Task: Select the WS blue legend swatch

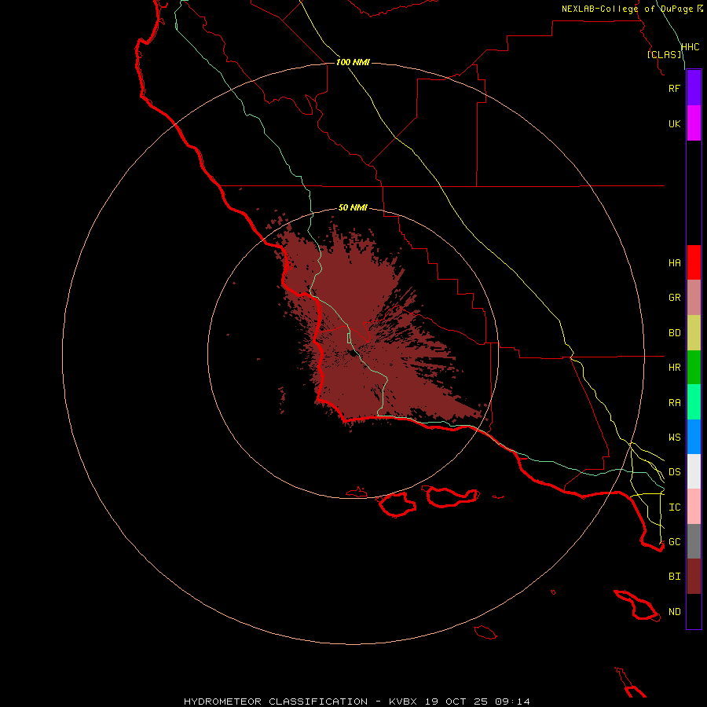Action: point(694,437)
